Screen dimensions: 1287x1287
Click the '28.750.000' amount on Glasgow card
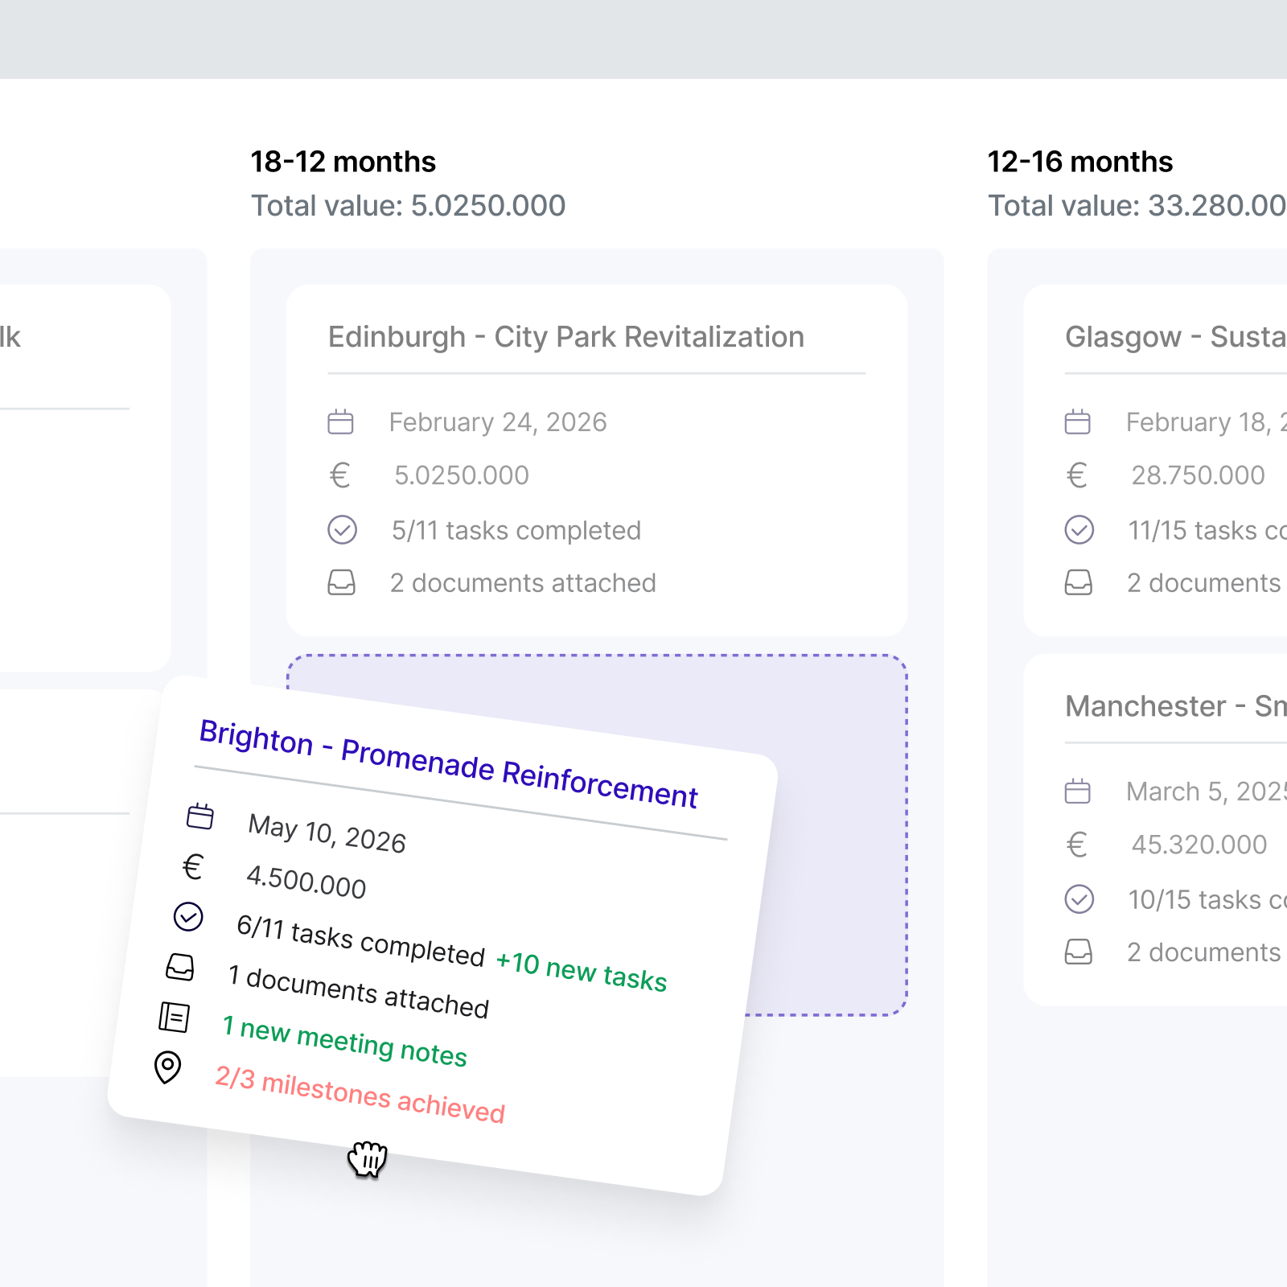1199,475
